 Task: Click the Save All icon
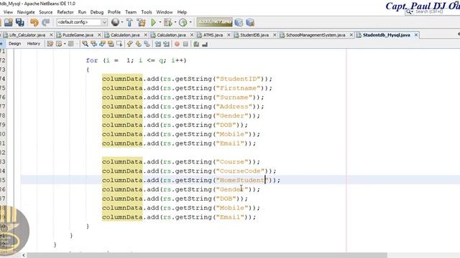click(20, 22)
